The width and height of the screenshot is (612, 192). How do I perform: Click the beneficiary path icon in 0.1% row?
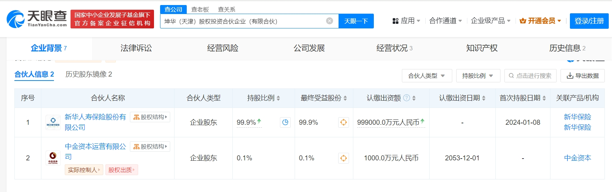344,158
